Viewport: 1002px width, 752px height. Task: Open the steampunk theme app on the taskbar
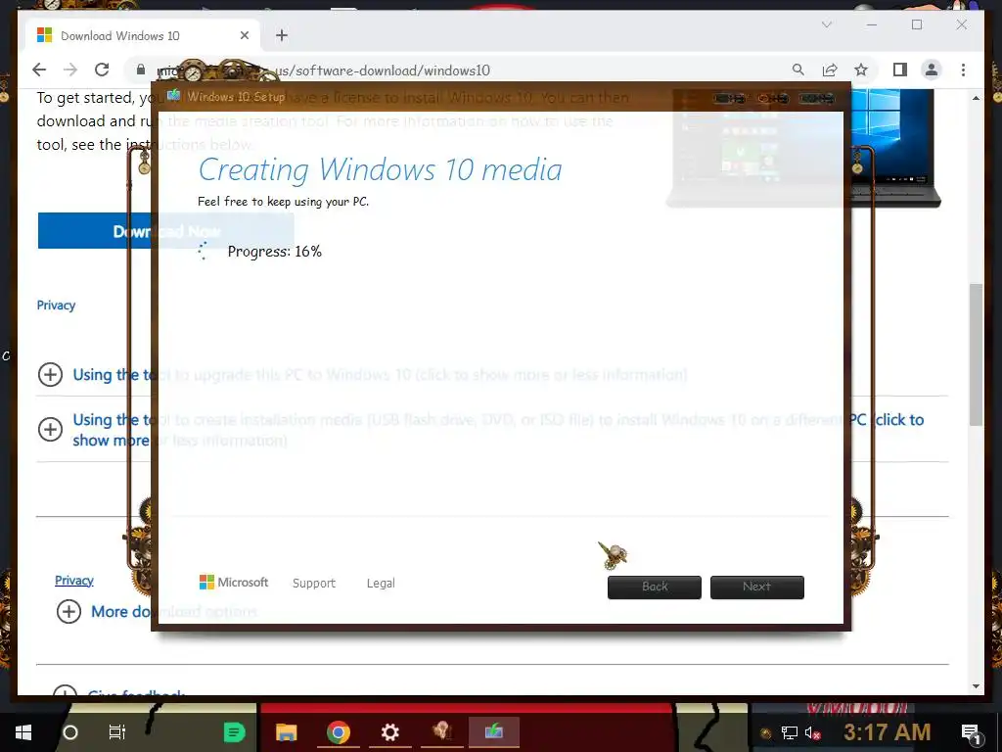441,732
